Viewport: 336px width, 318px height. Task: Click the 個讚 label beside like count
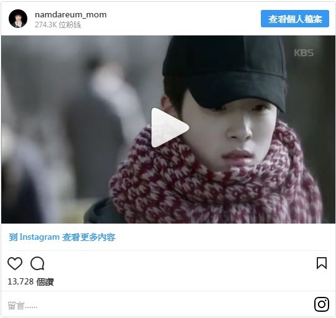pyautogui.click(x=45, y=282)
